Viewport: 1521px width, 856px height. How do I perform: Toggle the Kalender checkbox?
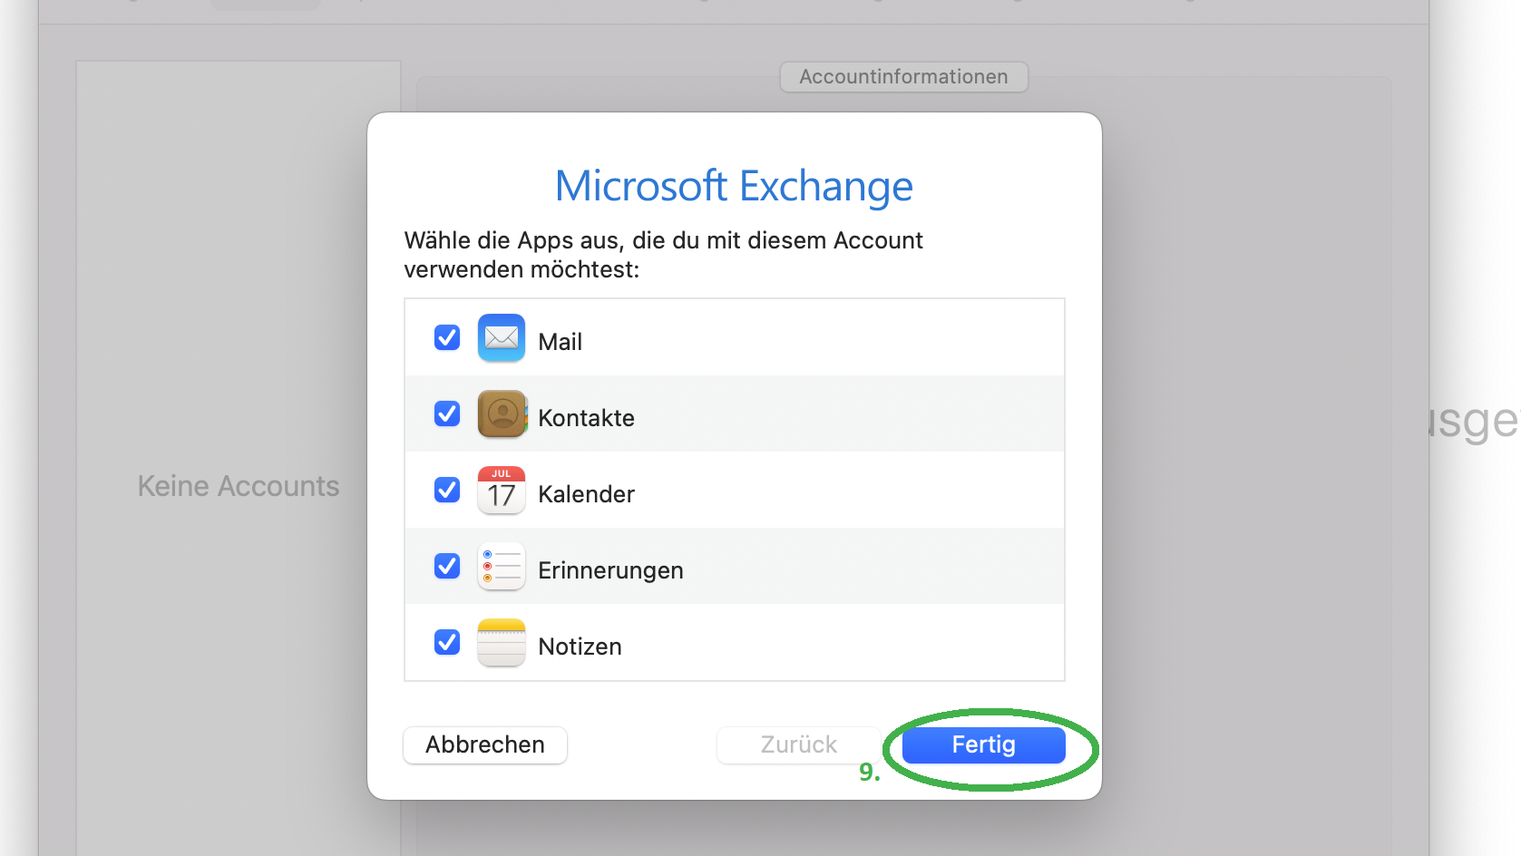tap(447, 491)
